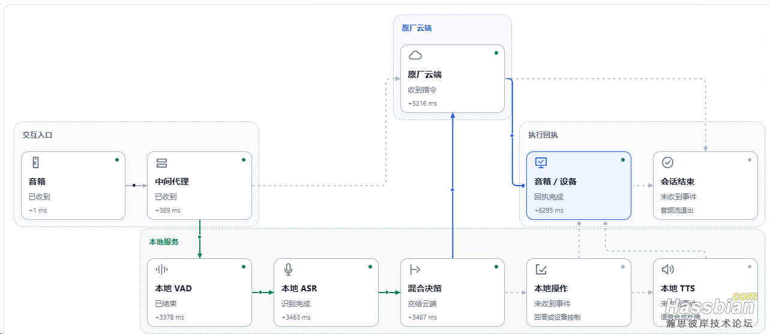Click the volume icon on the 本地 TTS card
Image resolution: width=770 pixels, height=334 pixels.
click(667, 270)
